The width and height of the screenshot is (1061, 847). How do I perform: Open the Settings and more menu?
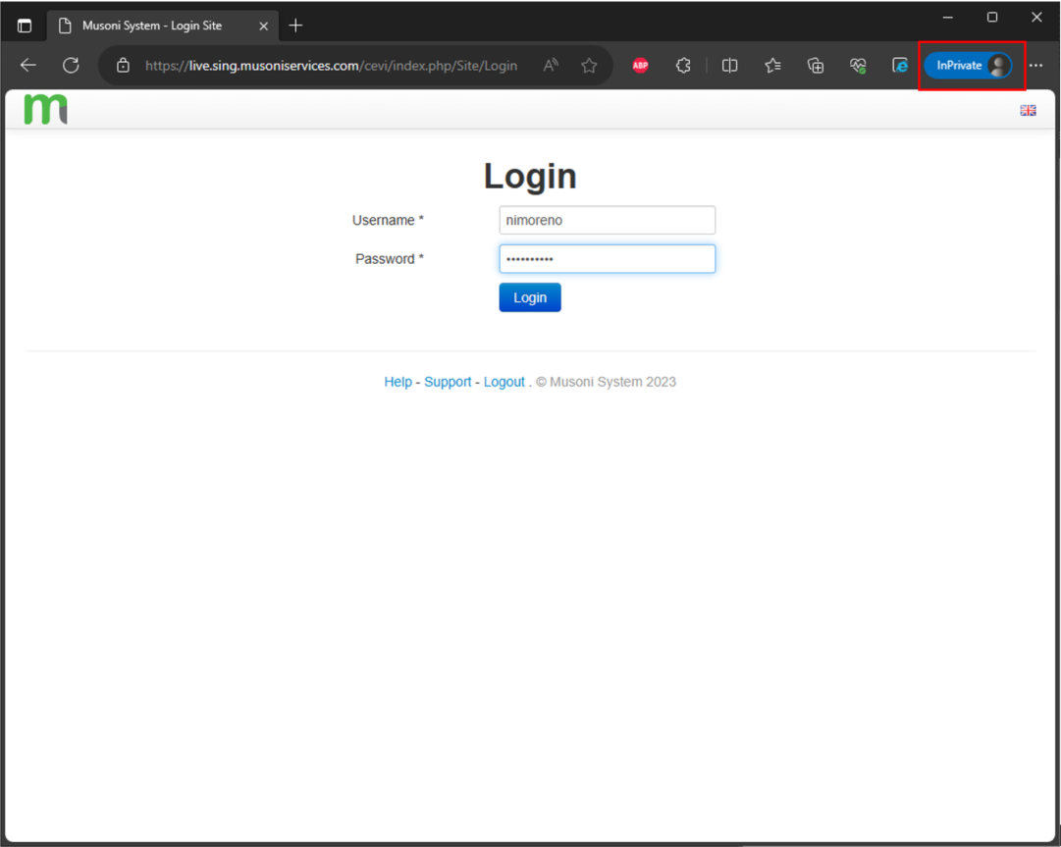1035,65
